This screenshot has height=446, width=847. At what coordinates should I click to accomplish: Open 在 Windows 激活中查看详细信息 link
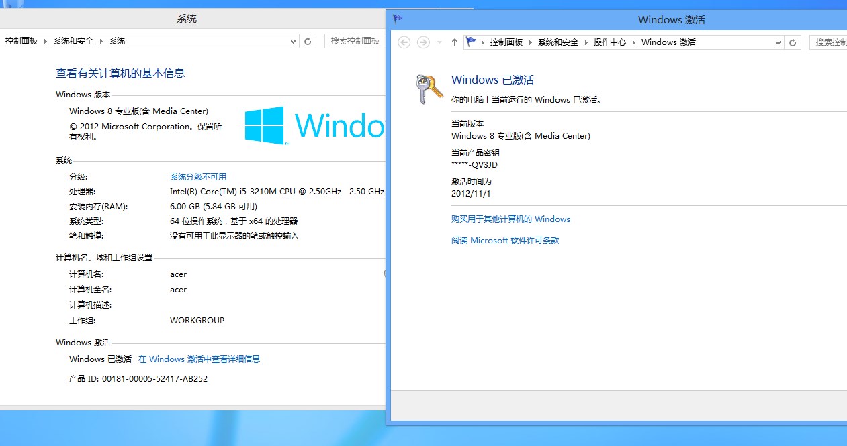(x=199, y=359)
